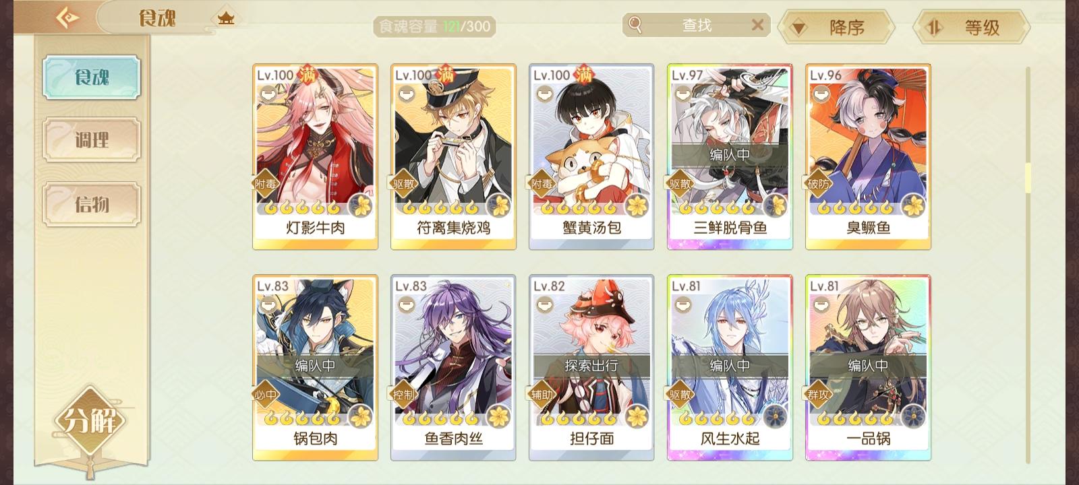Click the vertical scrollbar handle
Image resolution: width=1079 pixels, height=485 pixels.
(x=1028, y=178)
